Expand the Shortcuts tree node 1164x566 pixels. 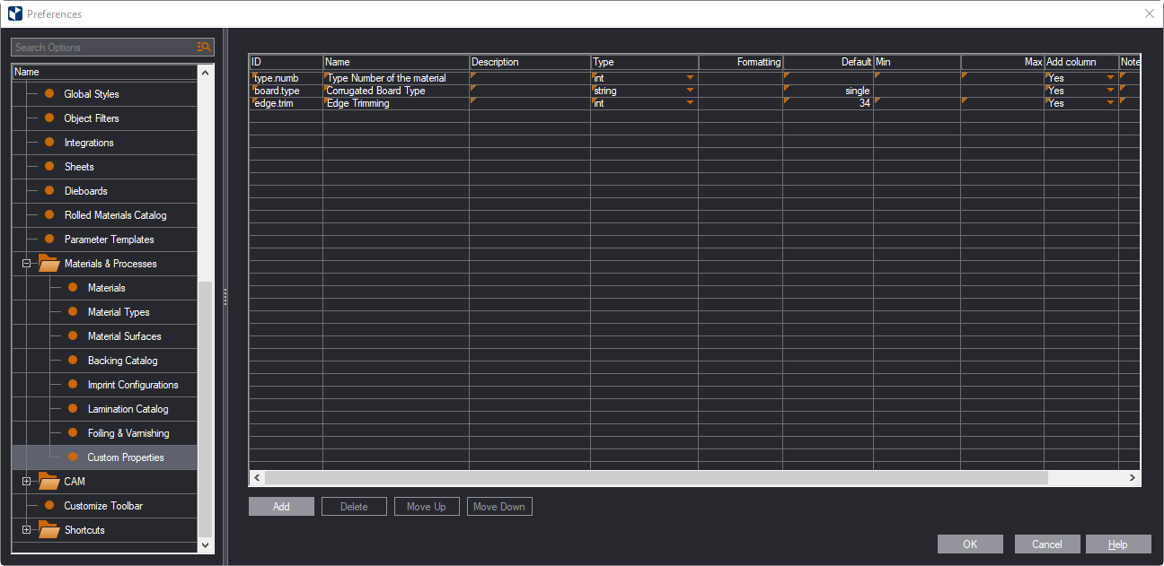(x=27, y=530)
